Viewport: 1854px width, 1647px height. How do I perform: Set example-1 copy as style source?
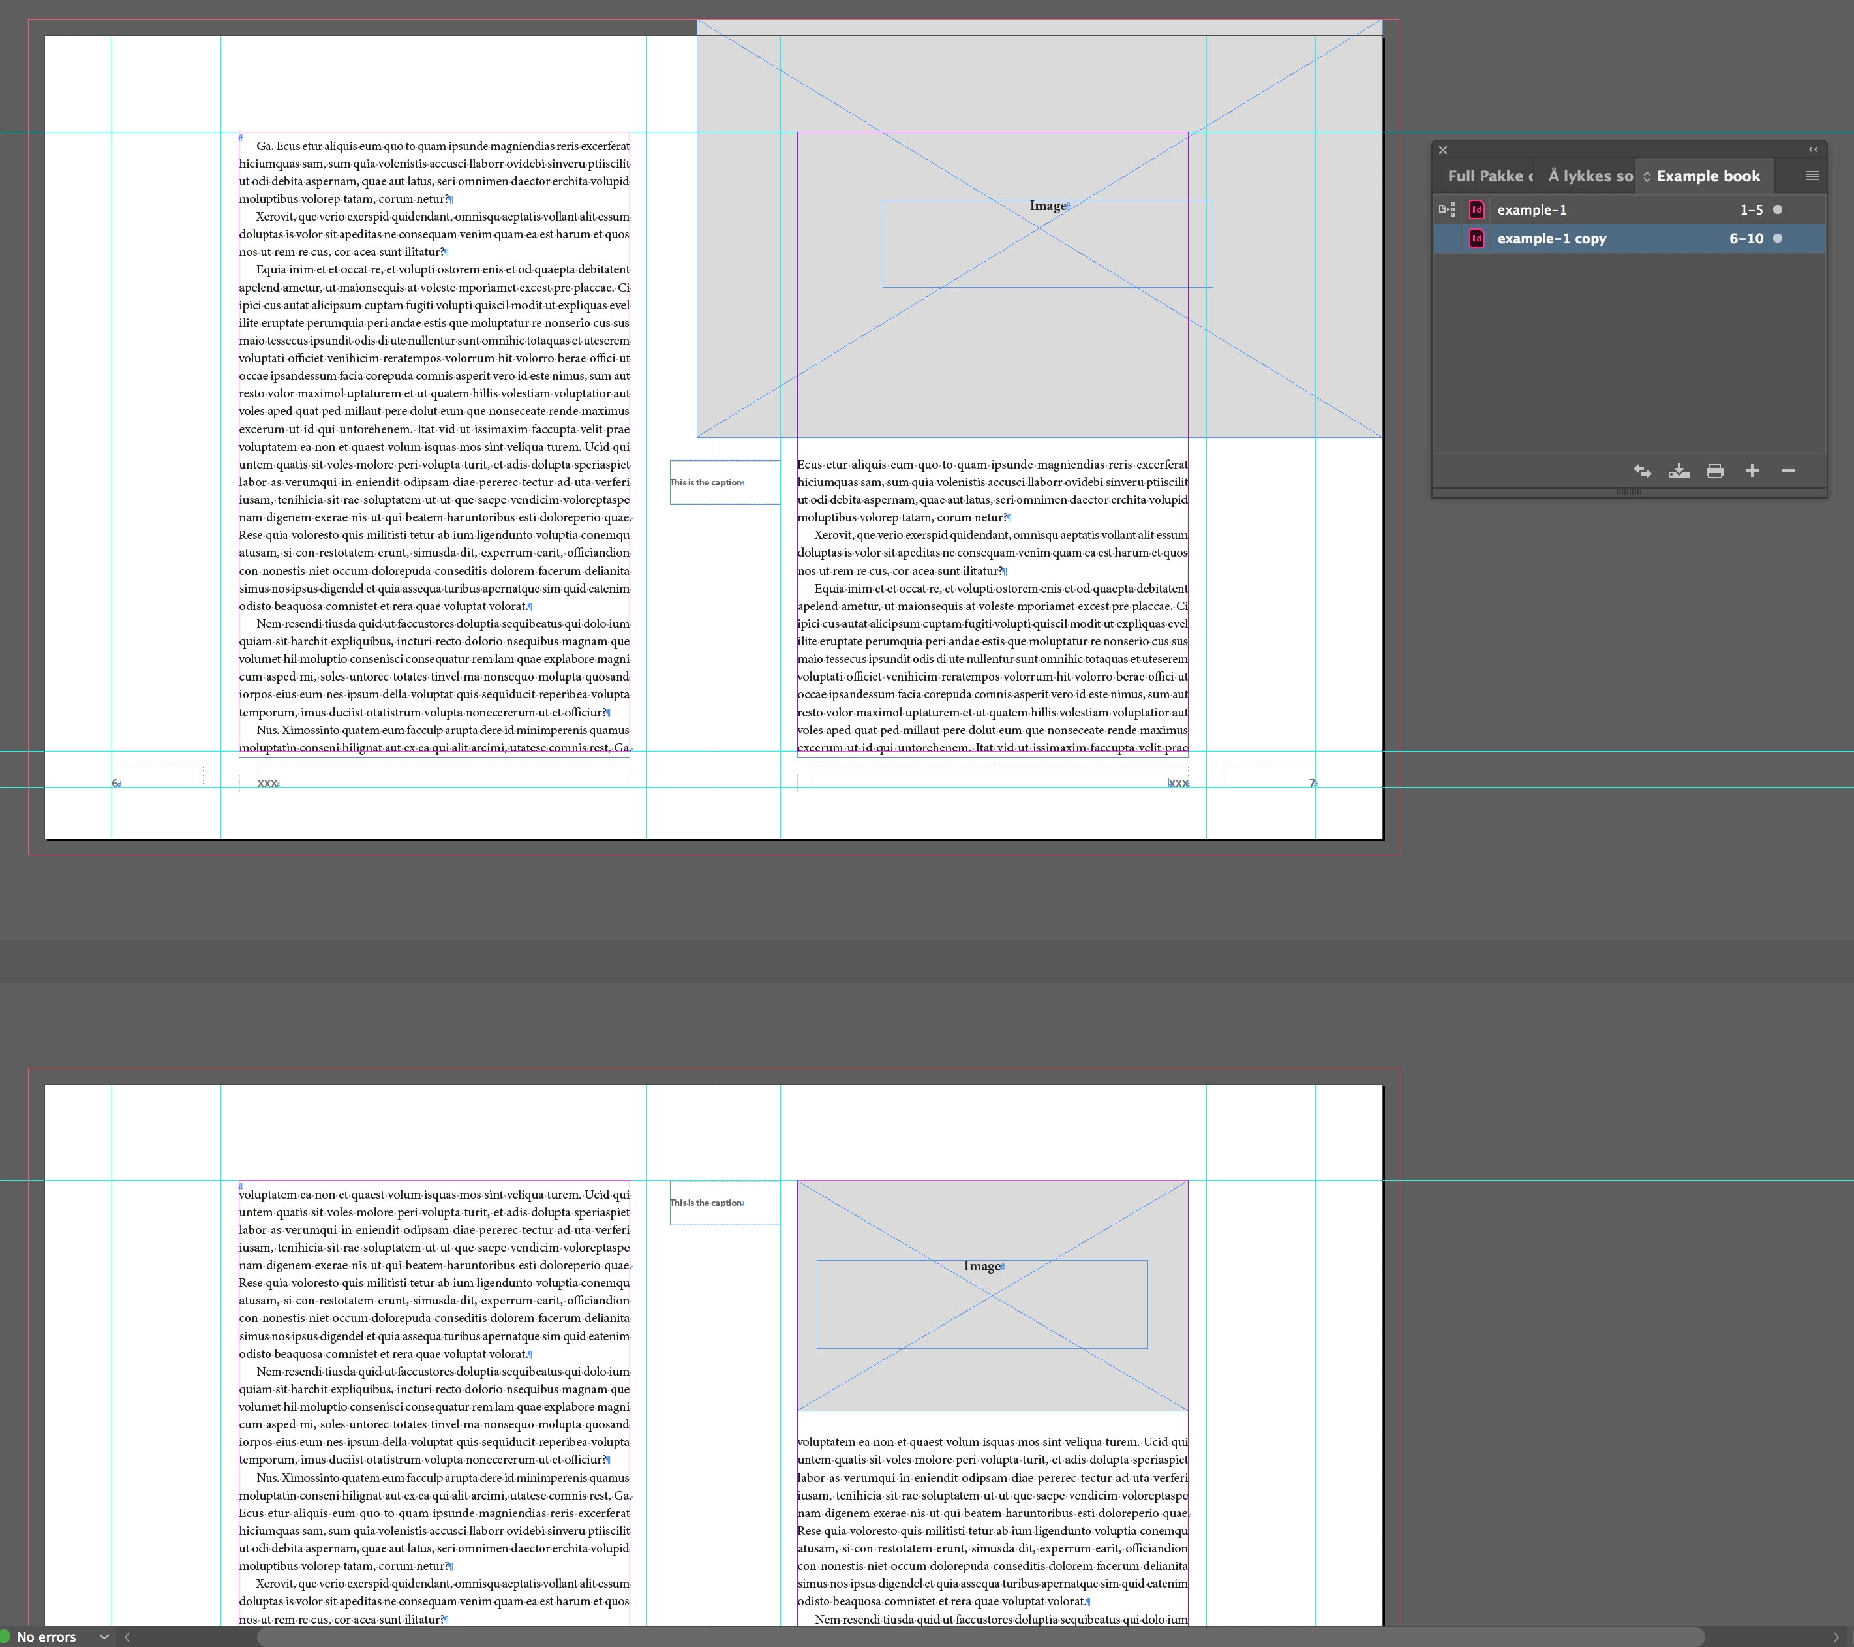click(1447, 239)
